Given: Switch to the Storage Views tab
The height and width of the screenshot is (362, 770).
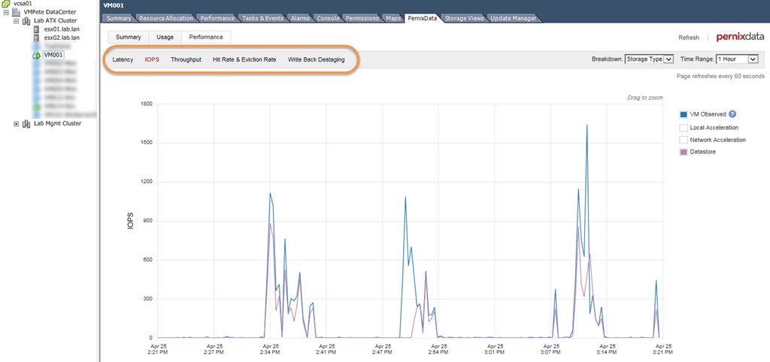Looking at the screenshot, I should click(x=464, y=18).
